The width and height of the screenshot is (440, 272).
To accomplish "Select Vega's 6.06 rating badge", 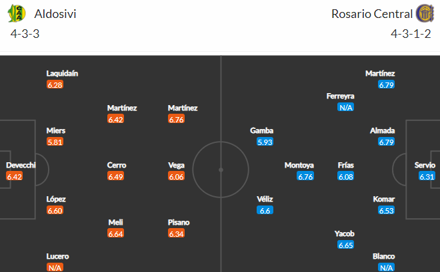I will pyautogui.click(x=176, y=177).
